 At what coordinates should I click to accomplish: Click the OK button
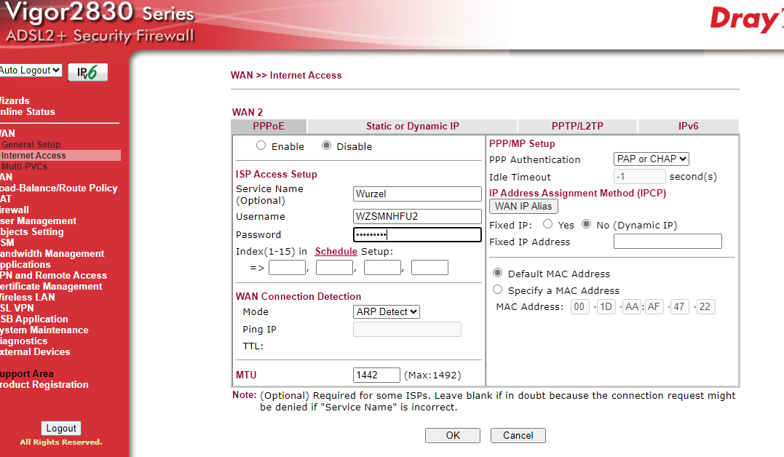453,435
